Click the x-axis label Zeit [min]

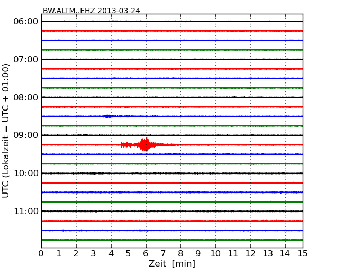coord(172,263)
